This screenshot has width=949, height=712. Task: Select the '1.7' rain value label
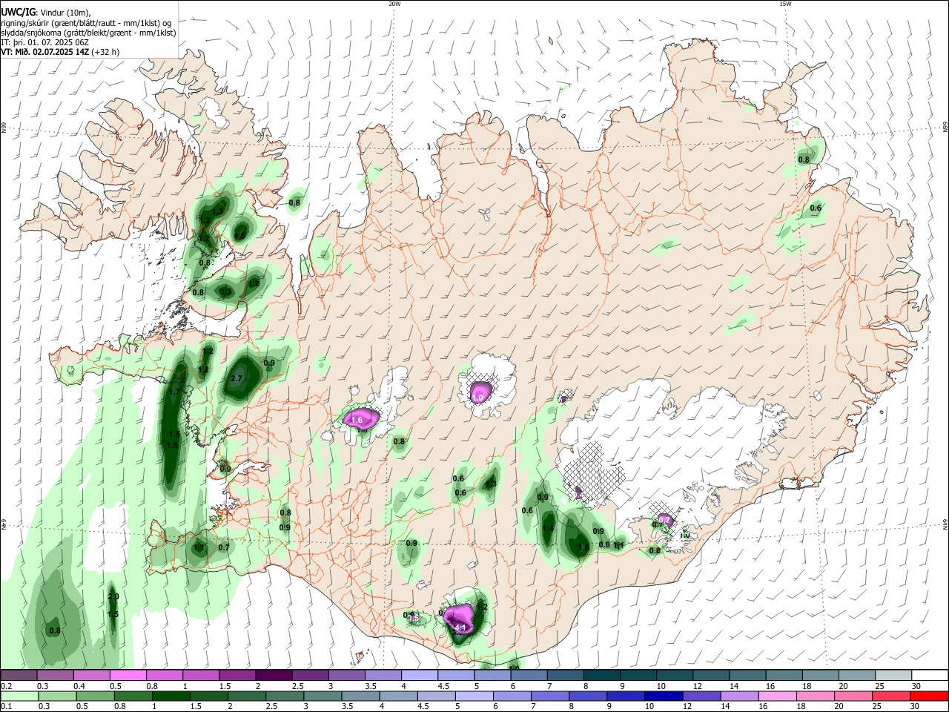click(175, 392)
